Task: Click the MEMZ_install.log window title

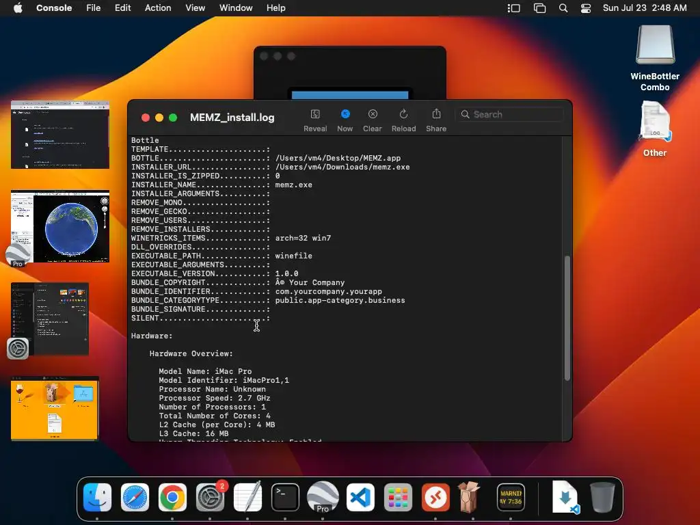Action: click(x=232, y=118)
